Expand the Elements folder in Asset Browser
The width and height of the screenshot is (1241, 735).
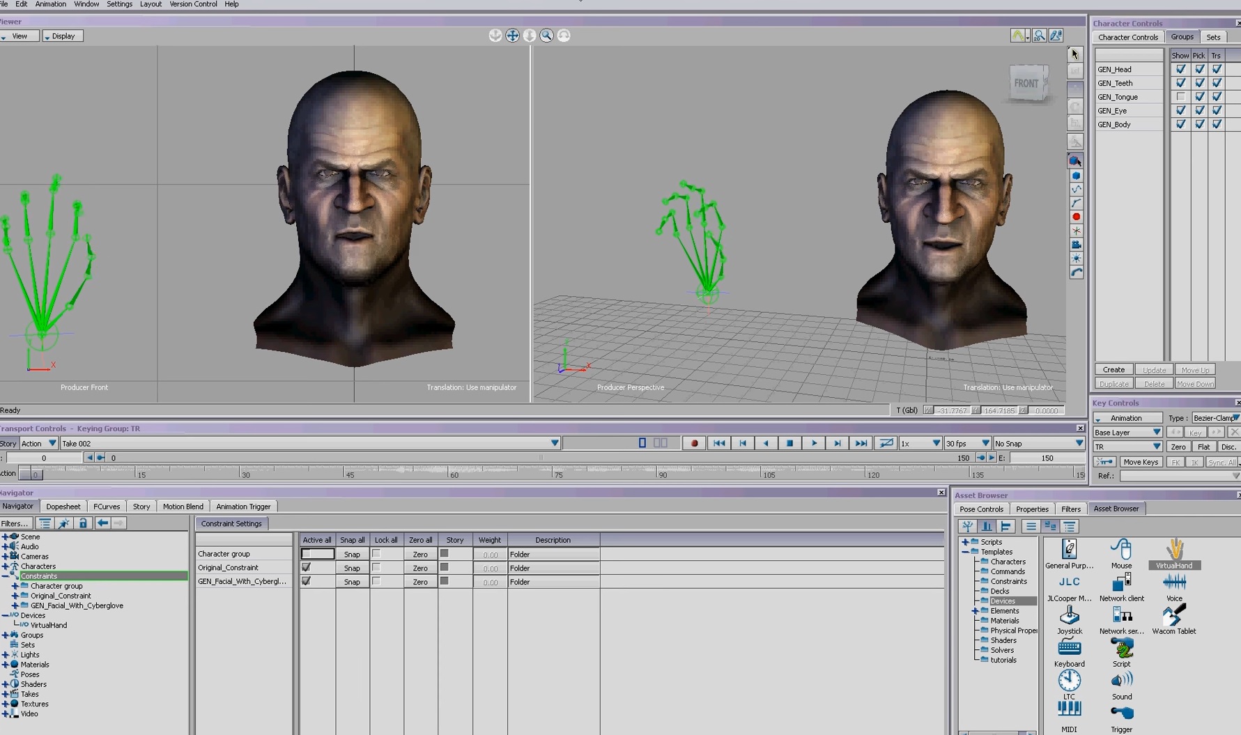tap(975, 611)
